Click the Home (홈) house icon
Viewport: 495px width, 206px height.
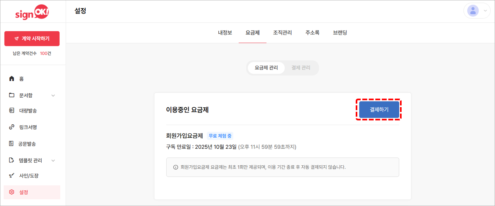(12, 78)
